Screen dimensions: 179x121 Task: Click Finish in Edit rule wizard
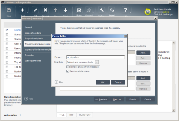(133, 99)
